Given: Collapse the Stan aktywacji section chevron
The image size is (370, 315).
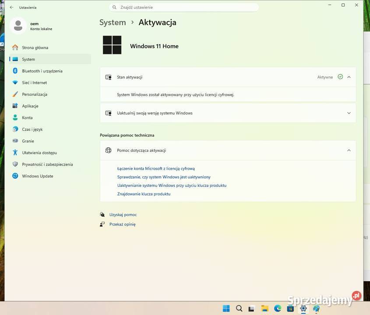Looking at the screenshot, I should (x=349, y=77).
